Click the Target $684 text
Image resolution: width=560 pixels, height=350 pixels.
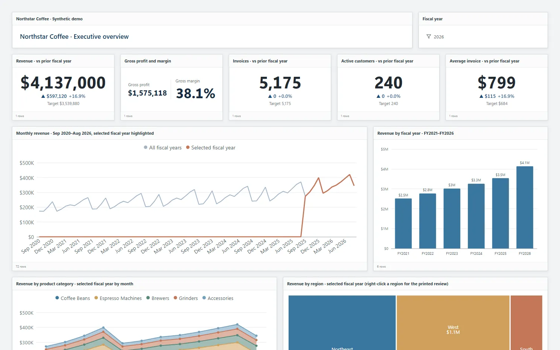tap(497, 103)
